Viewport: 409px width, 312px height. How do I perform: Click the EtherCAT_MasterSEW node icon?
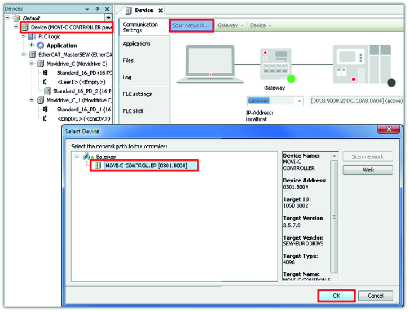click(24, 55)
